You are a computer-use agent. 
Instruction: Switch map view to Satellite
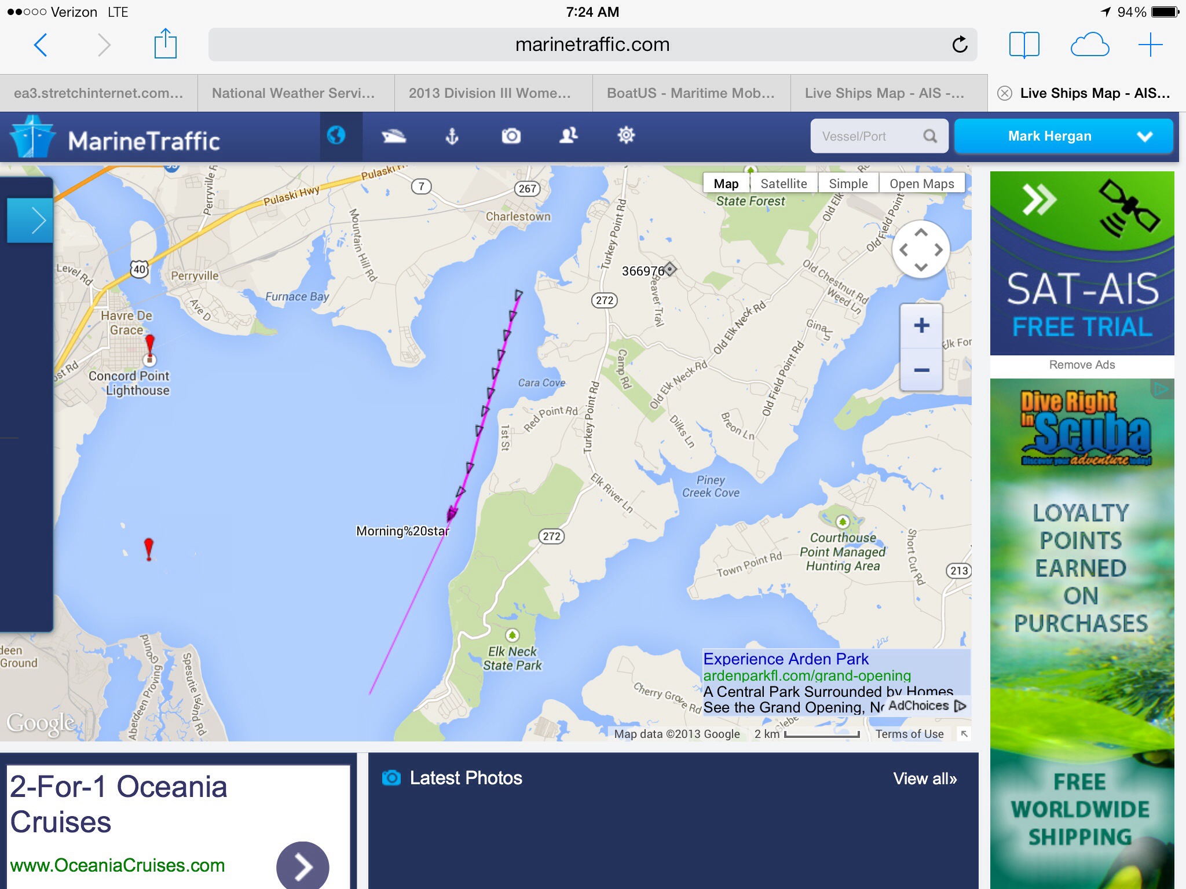[784, 183]
